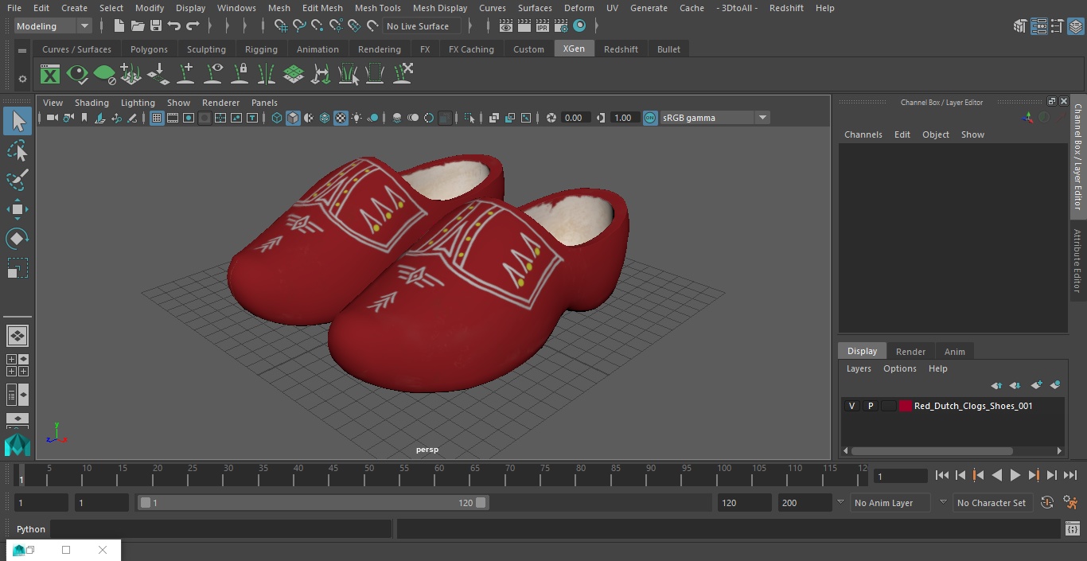The image size is (1087, 561).
Task: Open the No Character Set dropdown
Action: (x=992, y=503)
